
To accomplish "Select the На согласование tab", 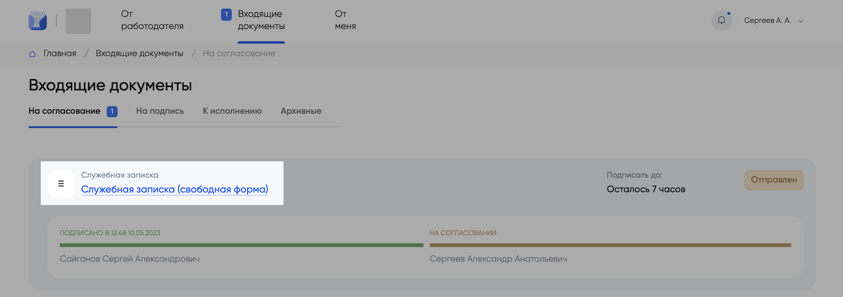I will (64, 111).
